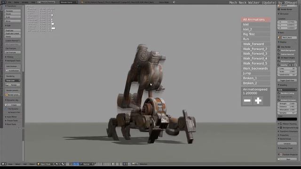301x169 pixels.
Task: Open the File menu
Action: click(x=9, y=2)
